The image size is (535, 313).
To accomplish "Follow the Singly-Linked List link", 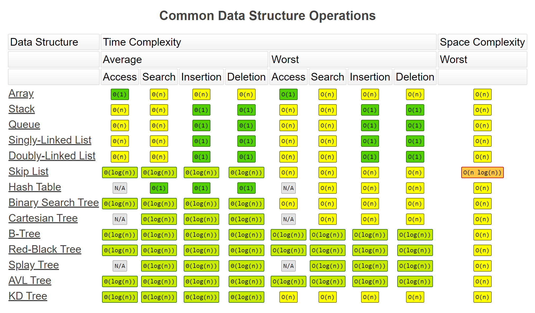I will coord(50,140).
